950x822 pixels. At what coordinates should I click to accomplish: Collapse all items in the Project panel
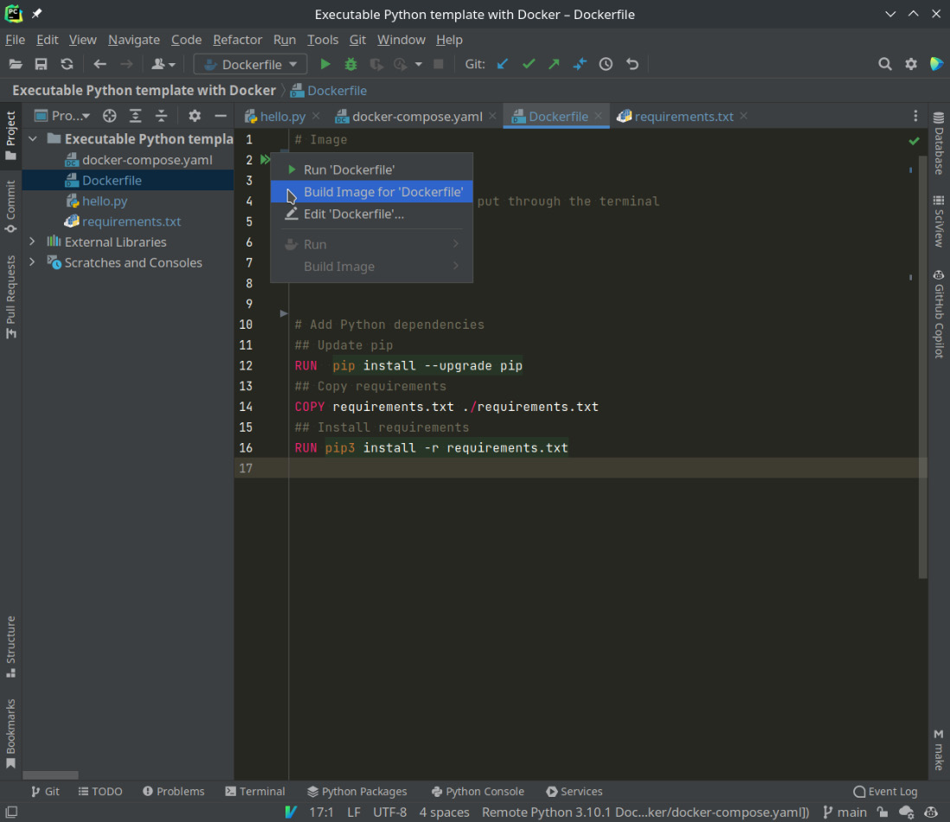[161, 116]
